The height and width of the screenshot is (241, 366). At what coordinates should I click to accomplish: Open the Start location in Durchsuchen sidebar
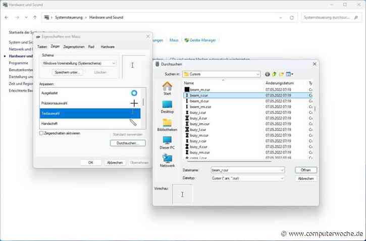[x=167, y=88]
